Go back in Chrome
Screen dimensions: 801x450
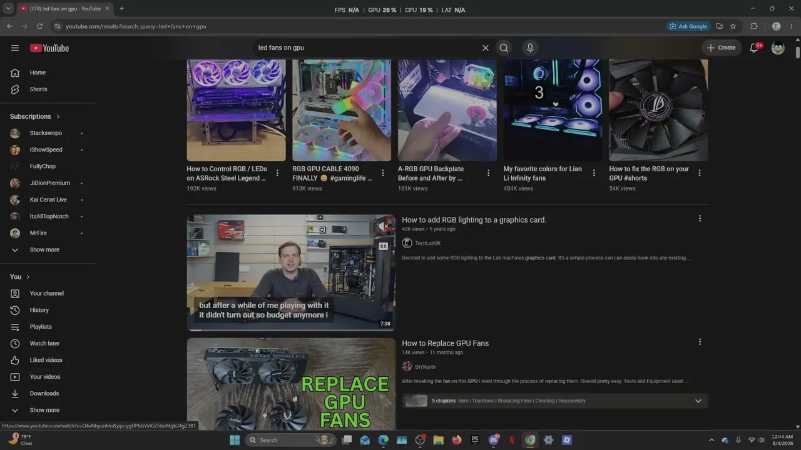[9, 26]
